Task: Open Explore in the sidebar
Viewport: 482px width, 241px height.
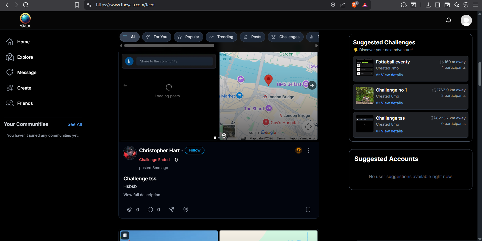Action: click(x=25, y=57)
